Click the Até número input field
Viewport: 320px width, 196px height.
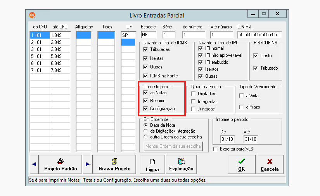(x=221, y=35)
